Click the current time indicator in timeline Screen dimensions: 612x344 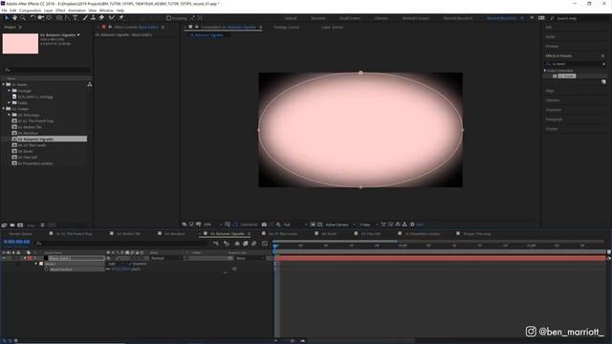(275, 247)
